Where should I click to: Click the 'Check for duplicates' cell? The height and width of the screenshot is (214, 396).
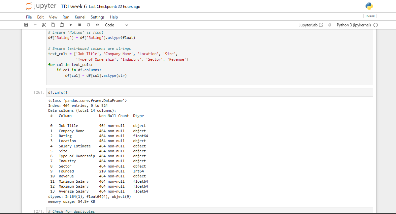(210, 210)
